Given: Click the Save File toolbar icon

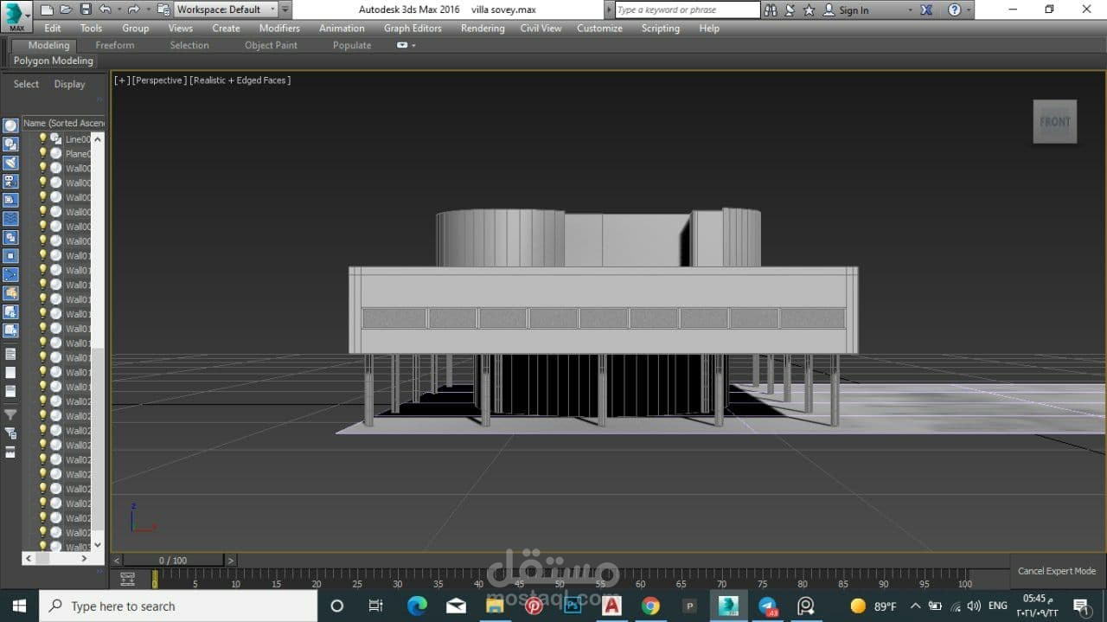Looking at the screenshot, I should coord(86,10).
